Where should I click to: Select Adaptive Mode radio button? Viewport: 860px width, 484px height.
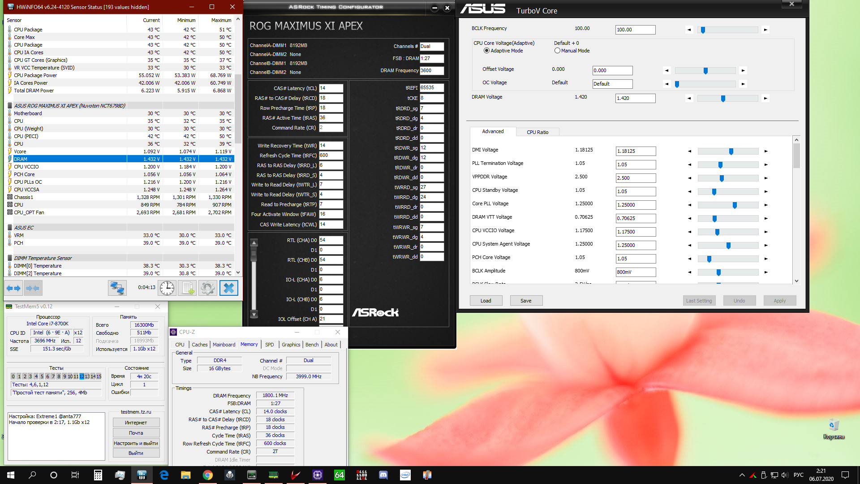486,51
